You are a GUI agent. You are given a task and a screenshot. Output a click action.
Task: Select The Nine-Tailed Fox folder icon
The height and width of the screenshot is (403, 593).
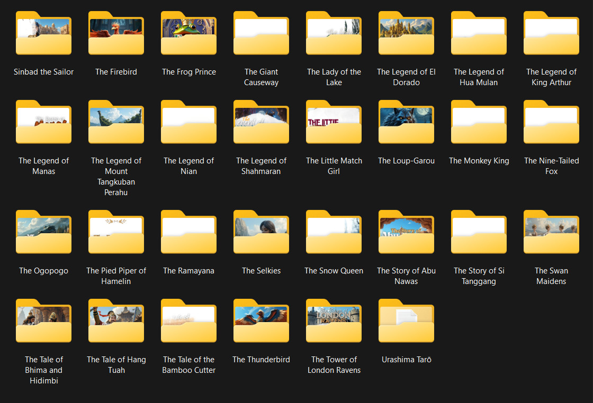pos(551,122)
